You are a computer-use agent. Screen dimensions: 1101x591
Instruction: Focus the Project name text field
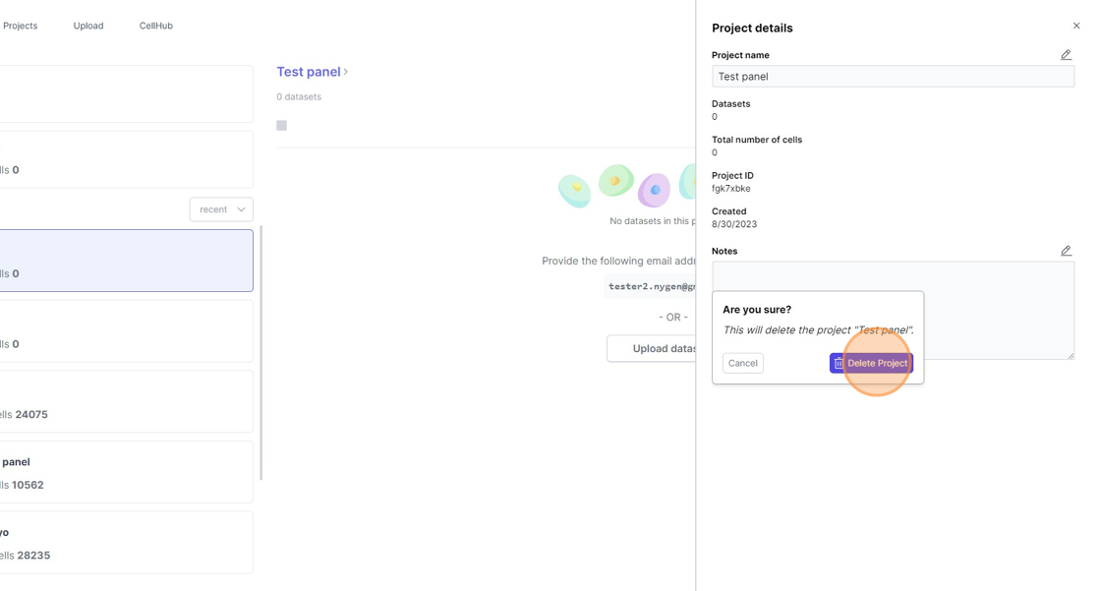point(892,77)
